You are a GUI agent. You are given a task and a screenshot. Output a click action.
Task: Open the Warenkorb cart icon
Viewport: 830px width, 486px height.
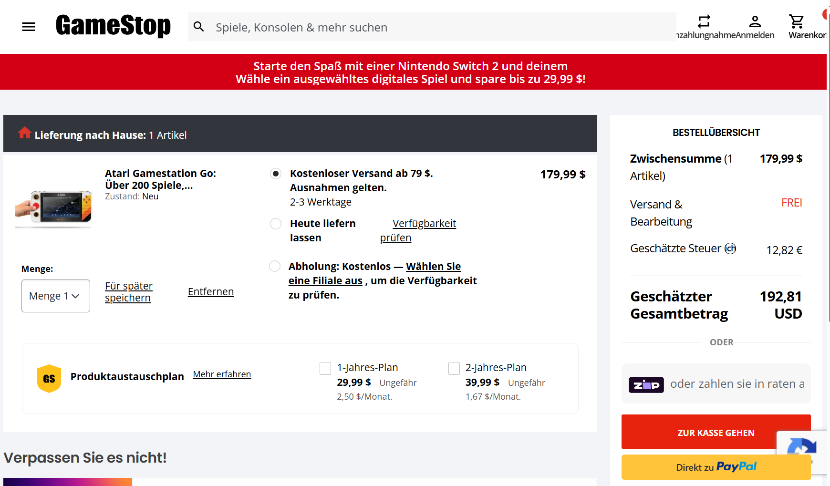(x=796, y=21)
